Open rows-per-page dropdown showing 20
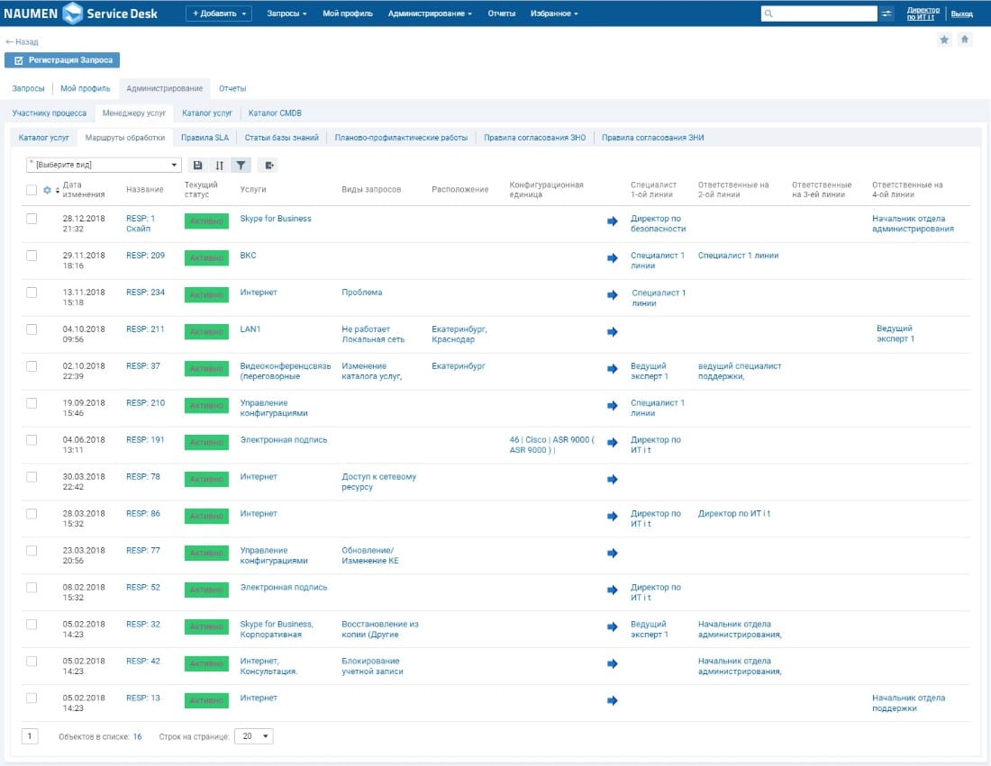Image resolution: width=991 pixels, height=766 pixels. tap(253, 736)
